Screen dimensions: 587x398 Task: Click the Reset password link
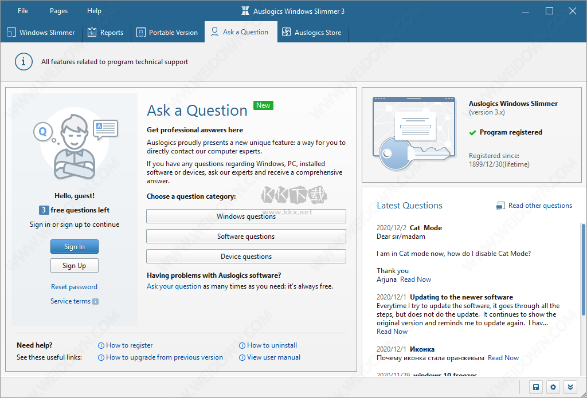click(x=74, y=286)
